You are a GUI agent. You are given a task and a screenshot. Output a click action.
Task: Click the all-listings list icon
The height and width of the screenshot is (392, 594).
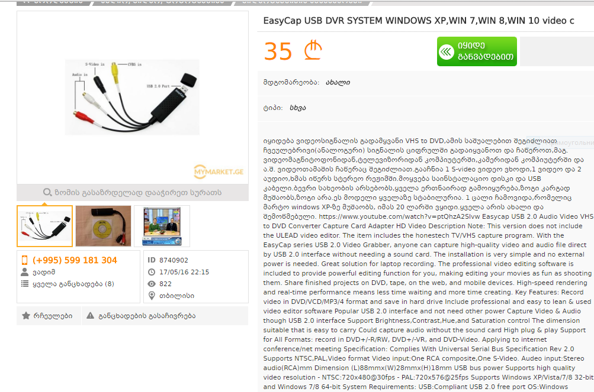[25, 284]
